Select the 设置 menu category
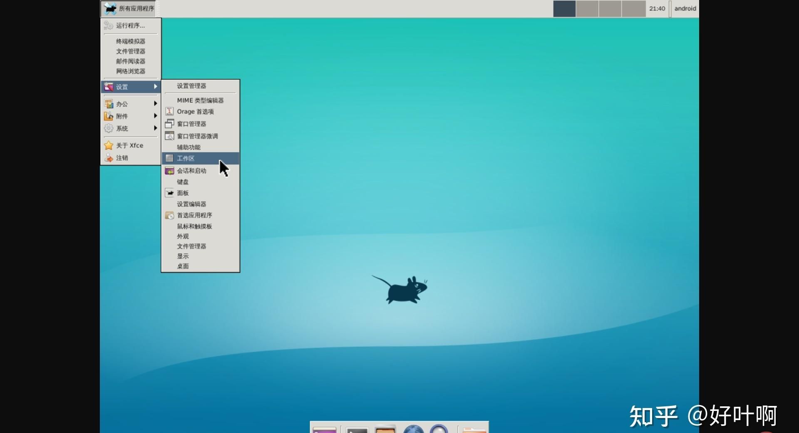799x433 pixels. pyautogui.click(x=131, y=87)
